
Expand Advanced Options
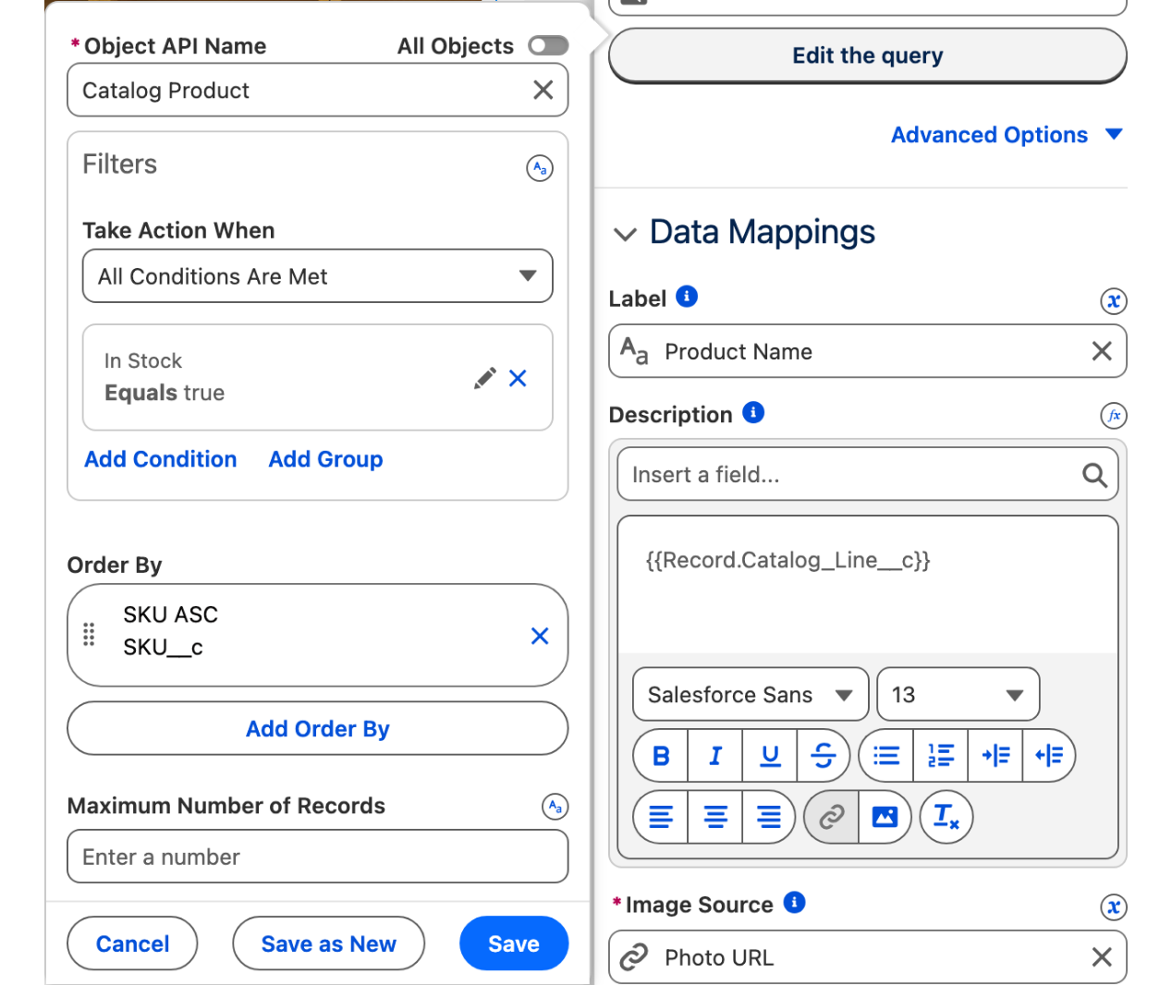(x=1007, y=135)
